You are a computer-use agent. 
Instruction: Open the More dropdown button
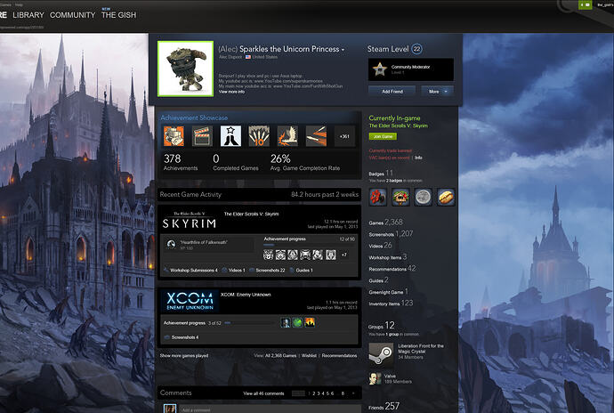(438, 92)
